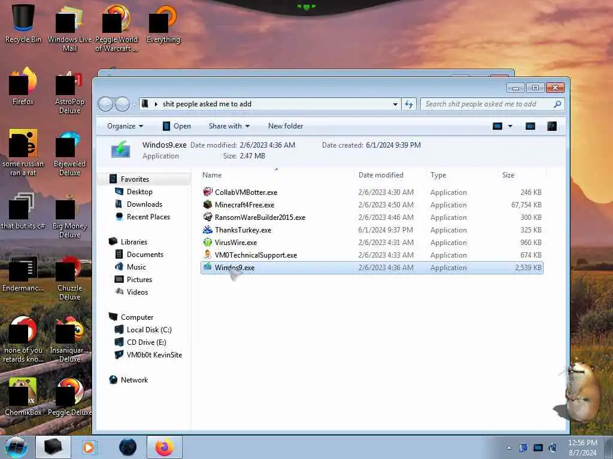613x459 pixels.
Task: Open the Windows Start button
Action: [16, 447]
